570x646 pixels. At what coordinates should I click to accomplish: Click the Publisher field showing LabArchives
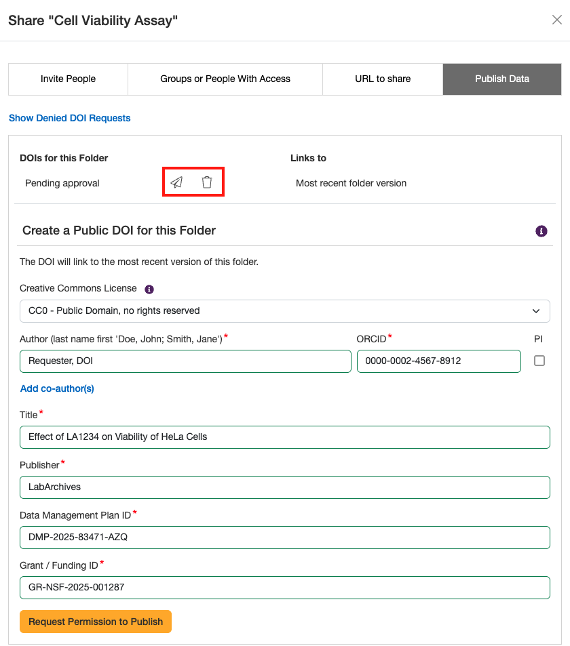(285, 487)
